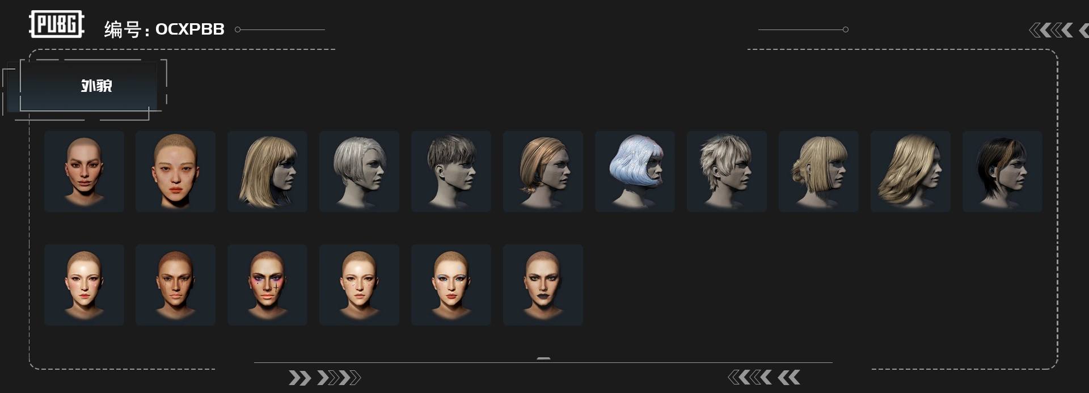
Task: Select the code text OCXPBB
Action: (x=190, y=29)
